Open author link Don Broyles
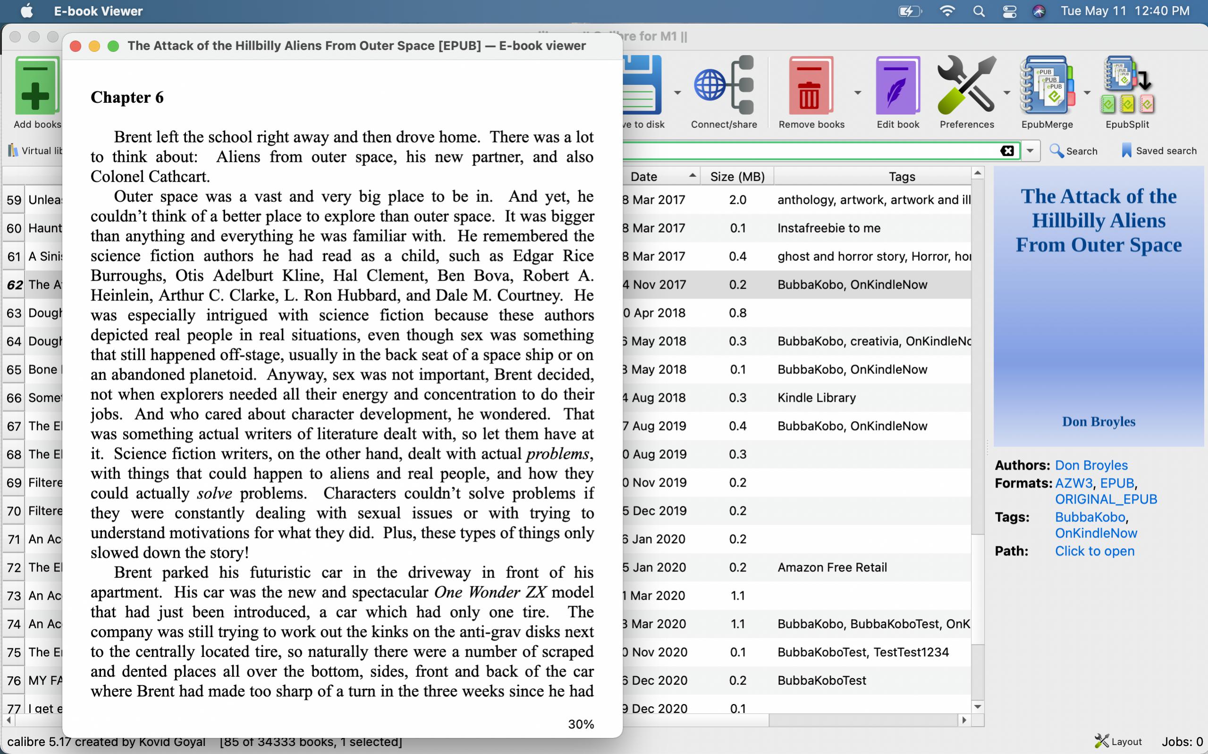This screenshot has height=754, width=1208. coord(1091,465)
